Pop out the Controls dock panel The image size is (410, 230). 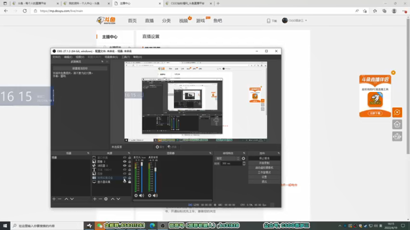point(278,153)
